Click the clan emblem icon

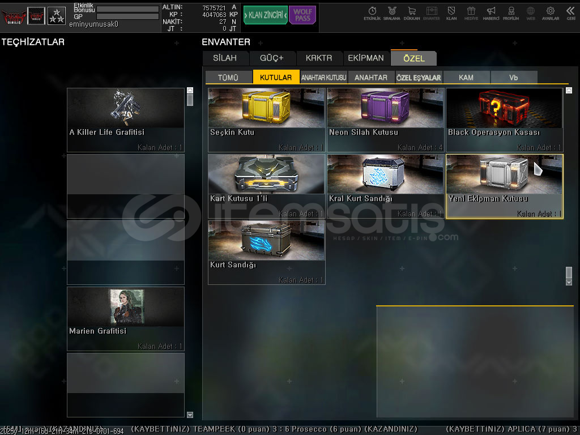click(x=36, y=16)
